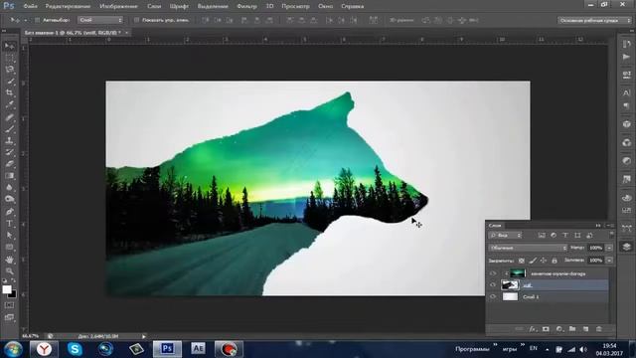Open the Move tool preset picker arrow
The image size is (636, 358).
pyautogui.click(x=25, y=20)
